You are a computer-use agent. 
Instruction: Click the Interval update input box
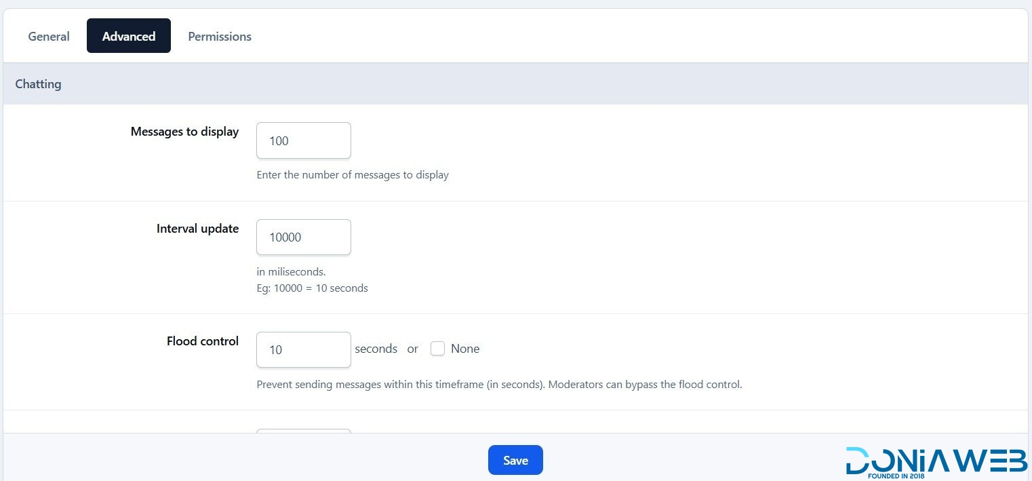coord(303,237)
